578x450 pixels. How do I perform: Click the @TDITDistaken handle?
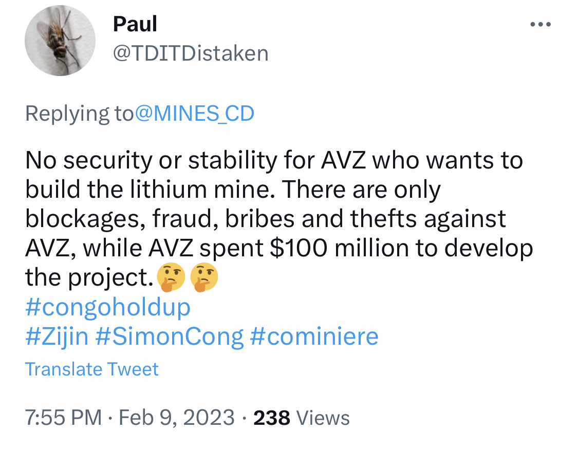(x=191, y=53)
